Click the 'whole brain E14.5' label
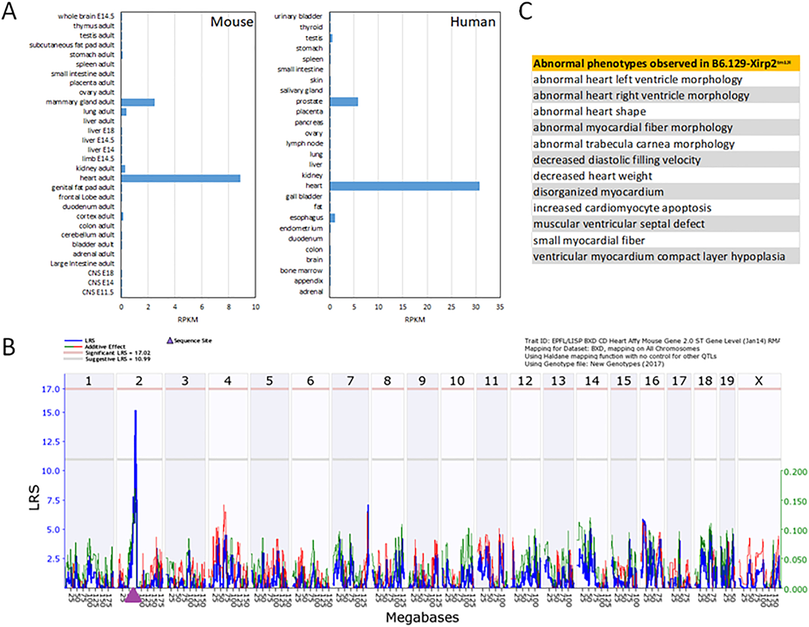This screenshot has width=809, height=627. click(x=86, y=16)
